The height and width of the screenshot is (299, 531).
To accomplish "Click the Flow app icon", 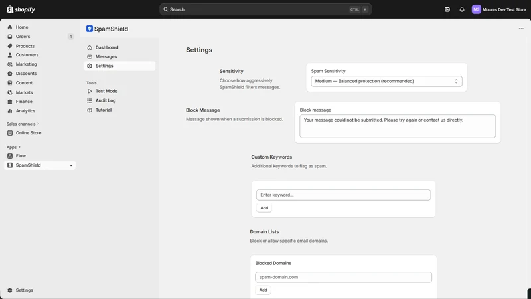I will tap(10, 156).
